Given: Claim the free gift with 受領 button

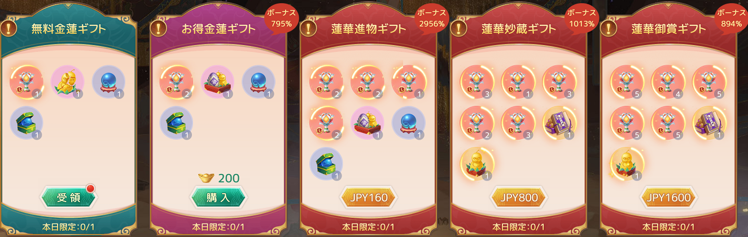Looking at the screenshot, I should (x=68, y=197).
